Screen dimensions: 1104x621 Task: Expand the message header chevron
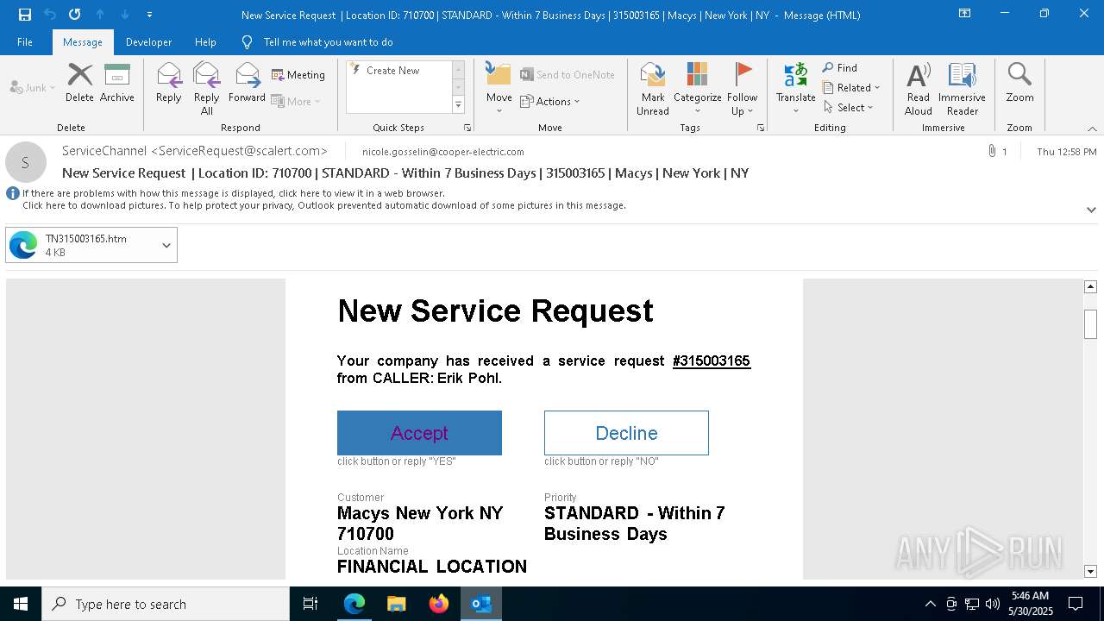(1091, 210)
